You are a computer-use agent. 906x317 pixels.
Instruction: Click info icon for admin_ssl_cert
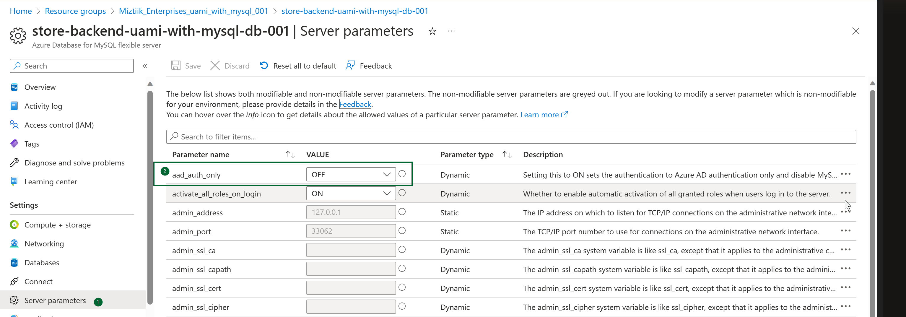(x=402, y=287)
